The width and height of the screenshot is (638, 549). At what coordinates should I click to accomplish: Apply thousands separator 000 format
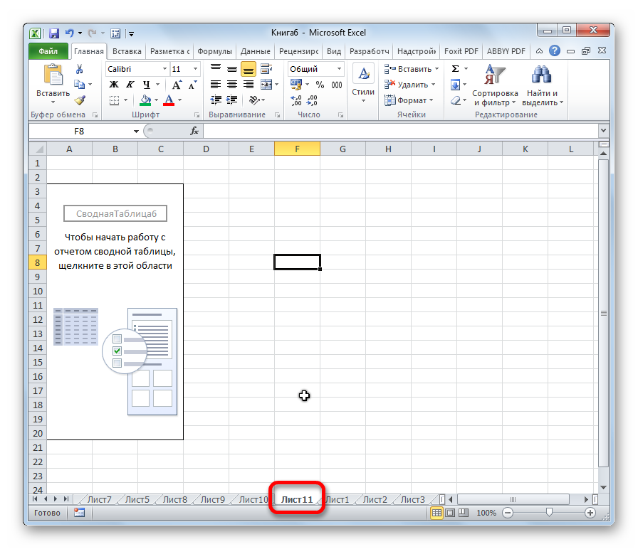click(337, 85)
